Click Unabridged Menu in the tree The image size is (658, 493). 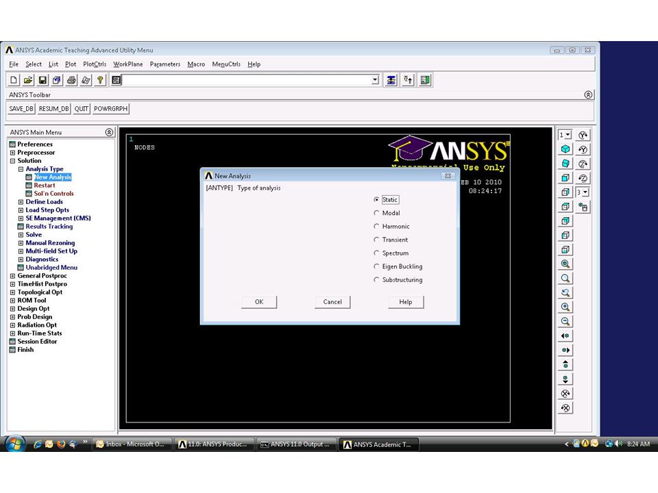51,268
